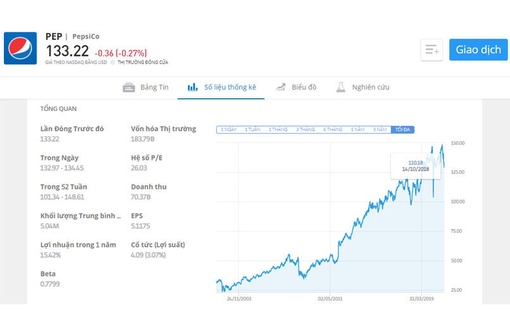Choose the 3 THÁNG time range

[x=305, y=129]
